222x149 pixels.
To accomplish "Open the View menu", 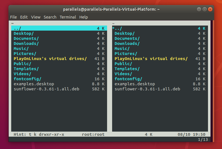I will (x=36, y=17).
